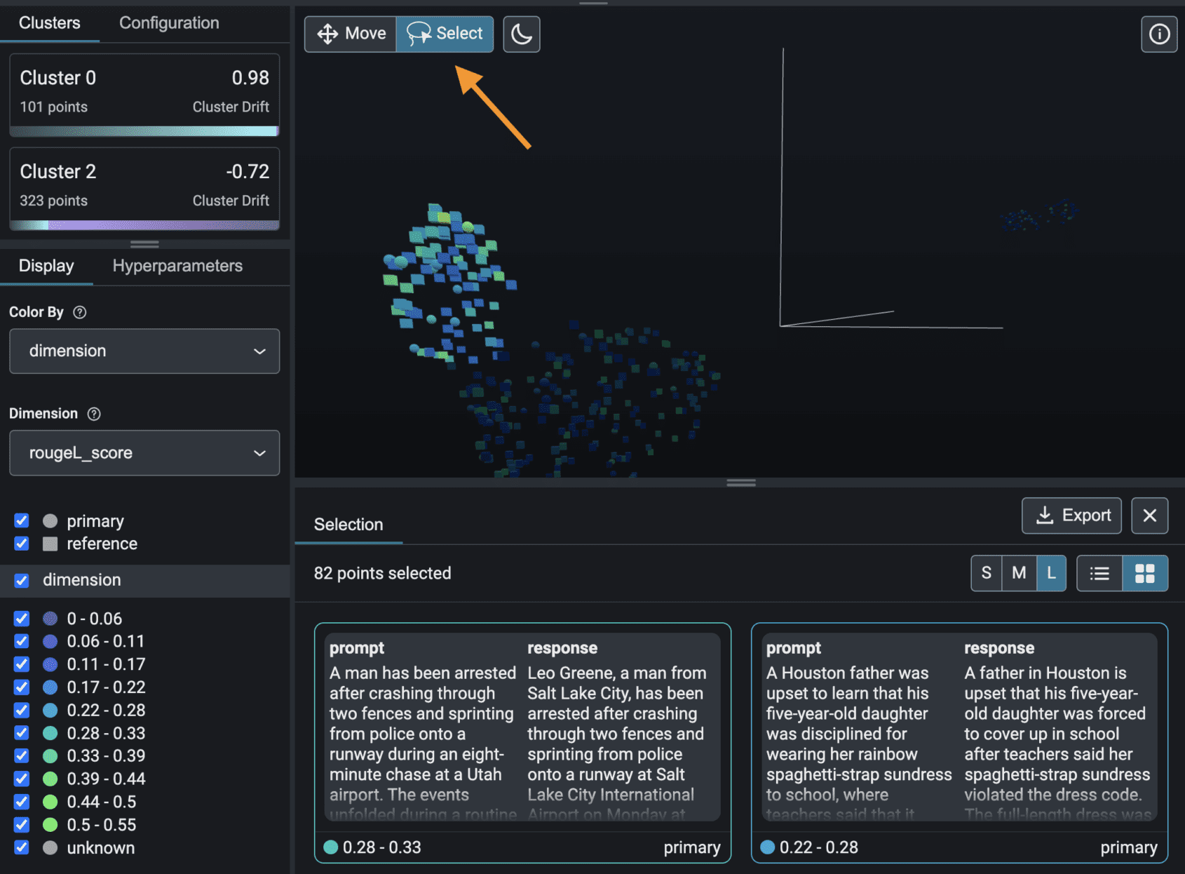
Task: Open the rougeL_score dimension dropdown
Action: coord(144,453)
